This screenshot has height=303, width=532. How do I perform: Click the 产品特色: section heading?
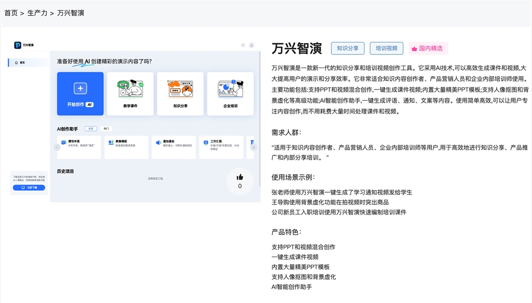pos(287,232)
